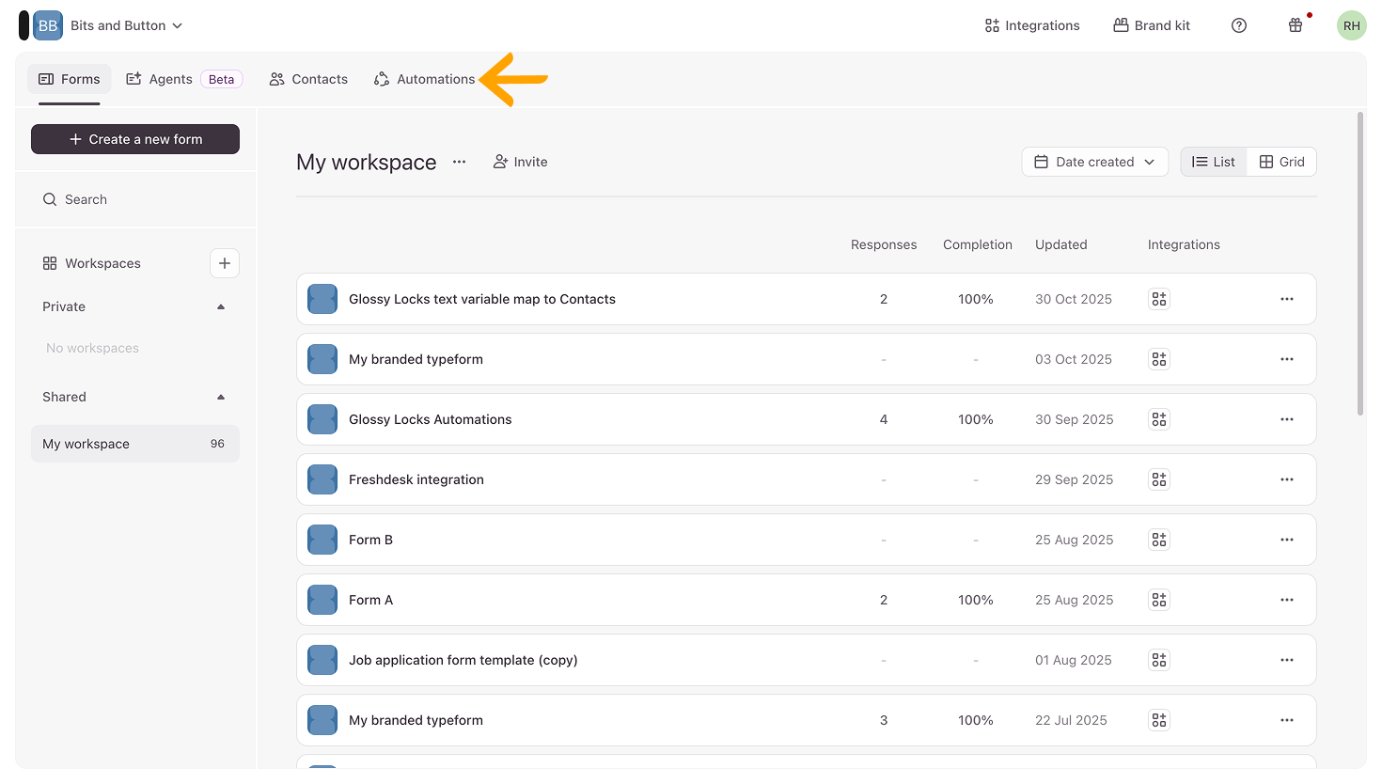
Task: Click the Search field in sidebar
Action: [135, 199]
